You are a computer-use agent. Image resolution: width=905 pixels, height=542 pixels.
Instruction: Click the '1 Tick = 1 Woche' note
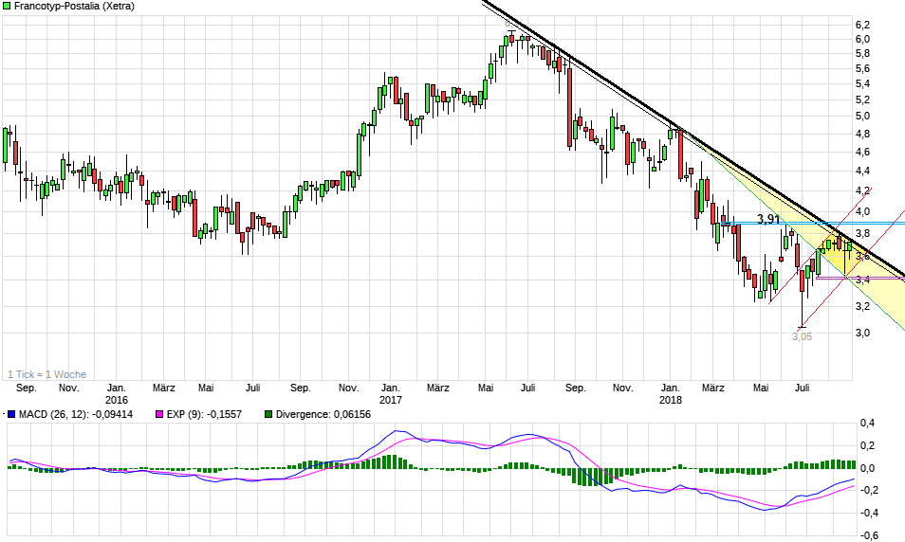(x=46, y=374)
